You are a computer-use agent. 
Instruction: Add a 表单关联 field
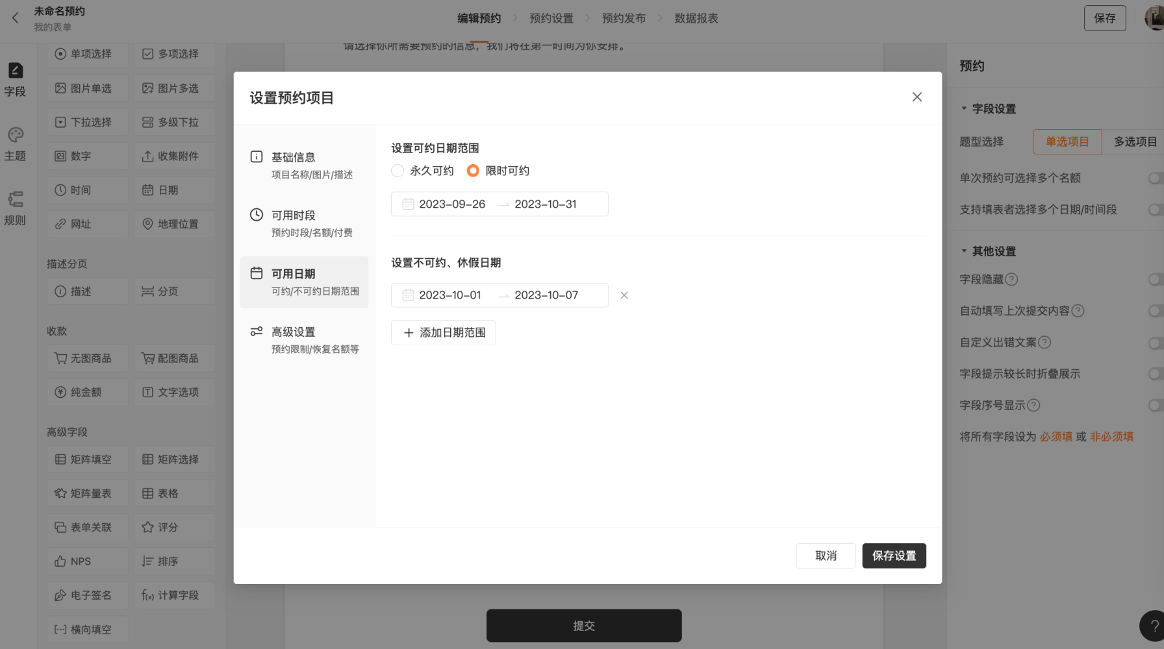point(87,527)
